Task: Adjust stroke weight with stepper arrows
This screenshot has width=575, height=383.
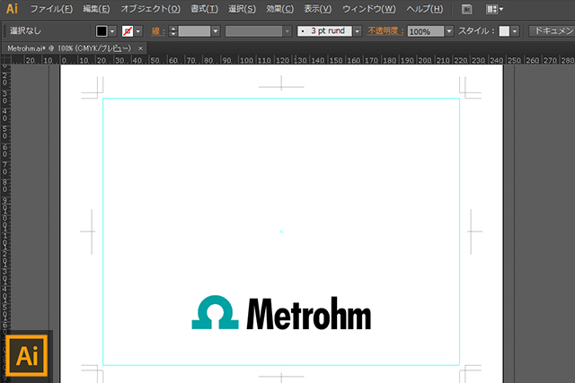Action: 173,31
